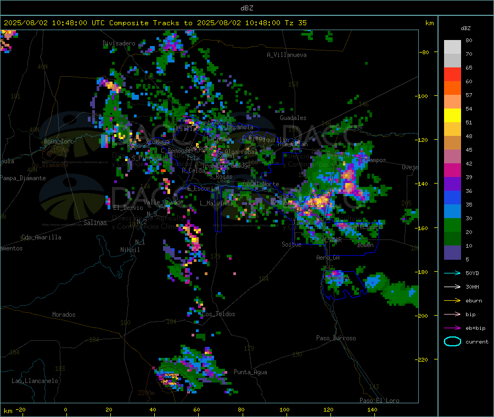This screenshot has height=417, width=494.
Task: Click the Agua_Toro map label
Action: coord(59,141)
